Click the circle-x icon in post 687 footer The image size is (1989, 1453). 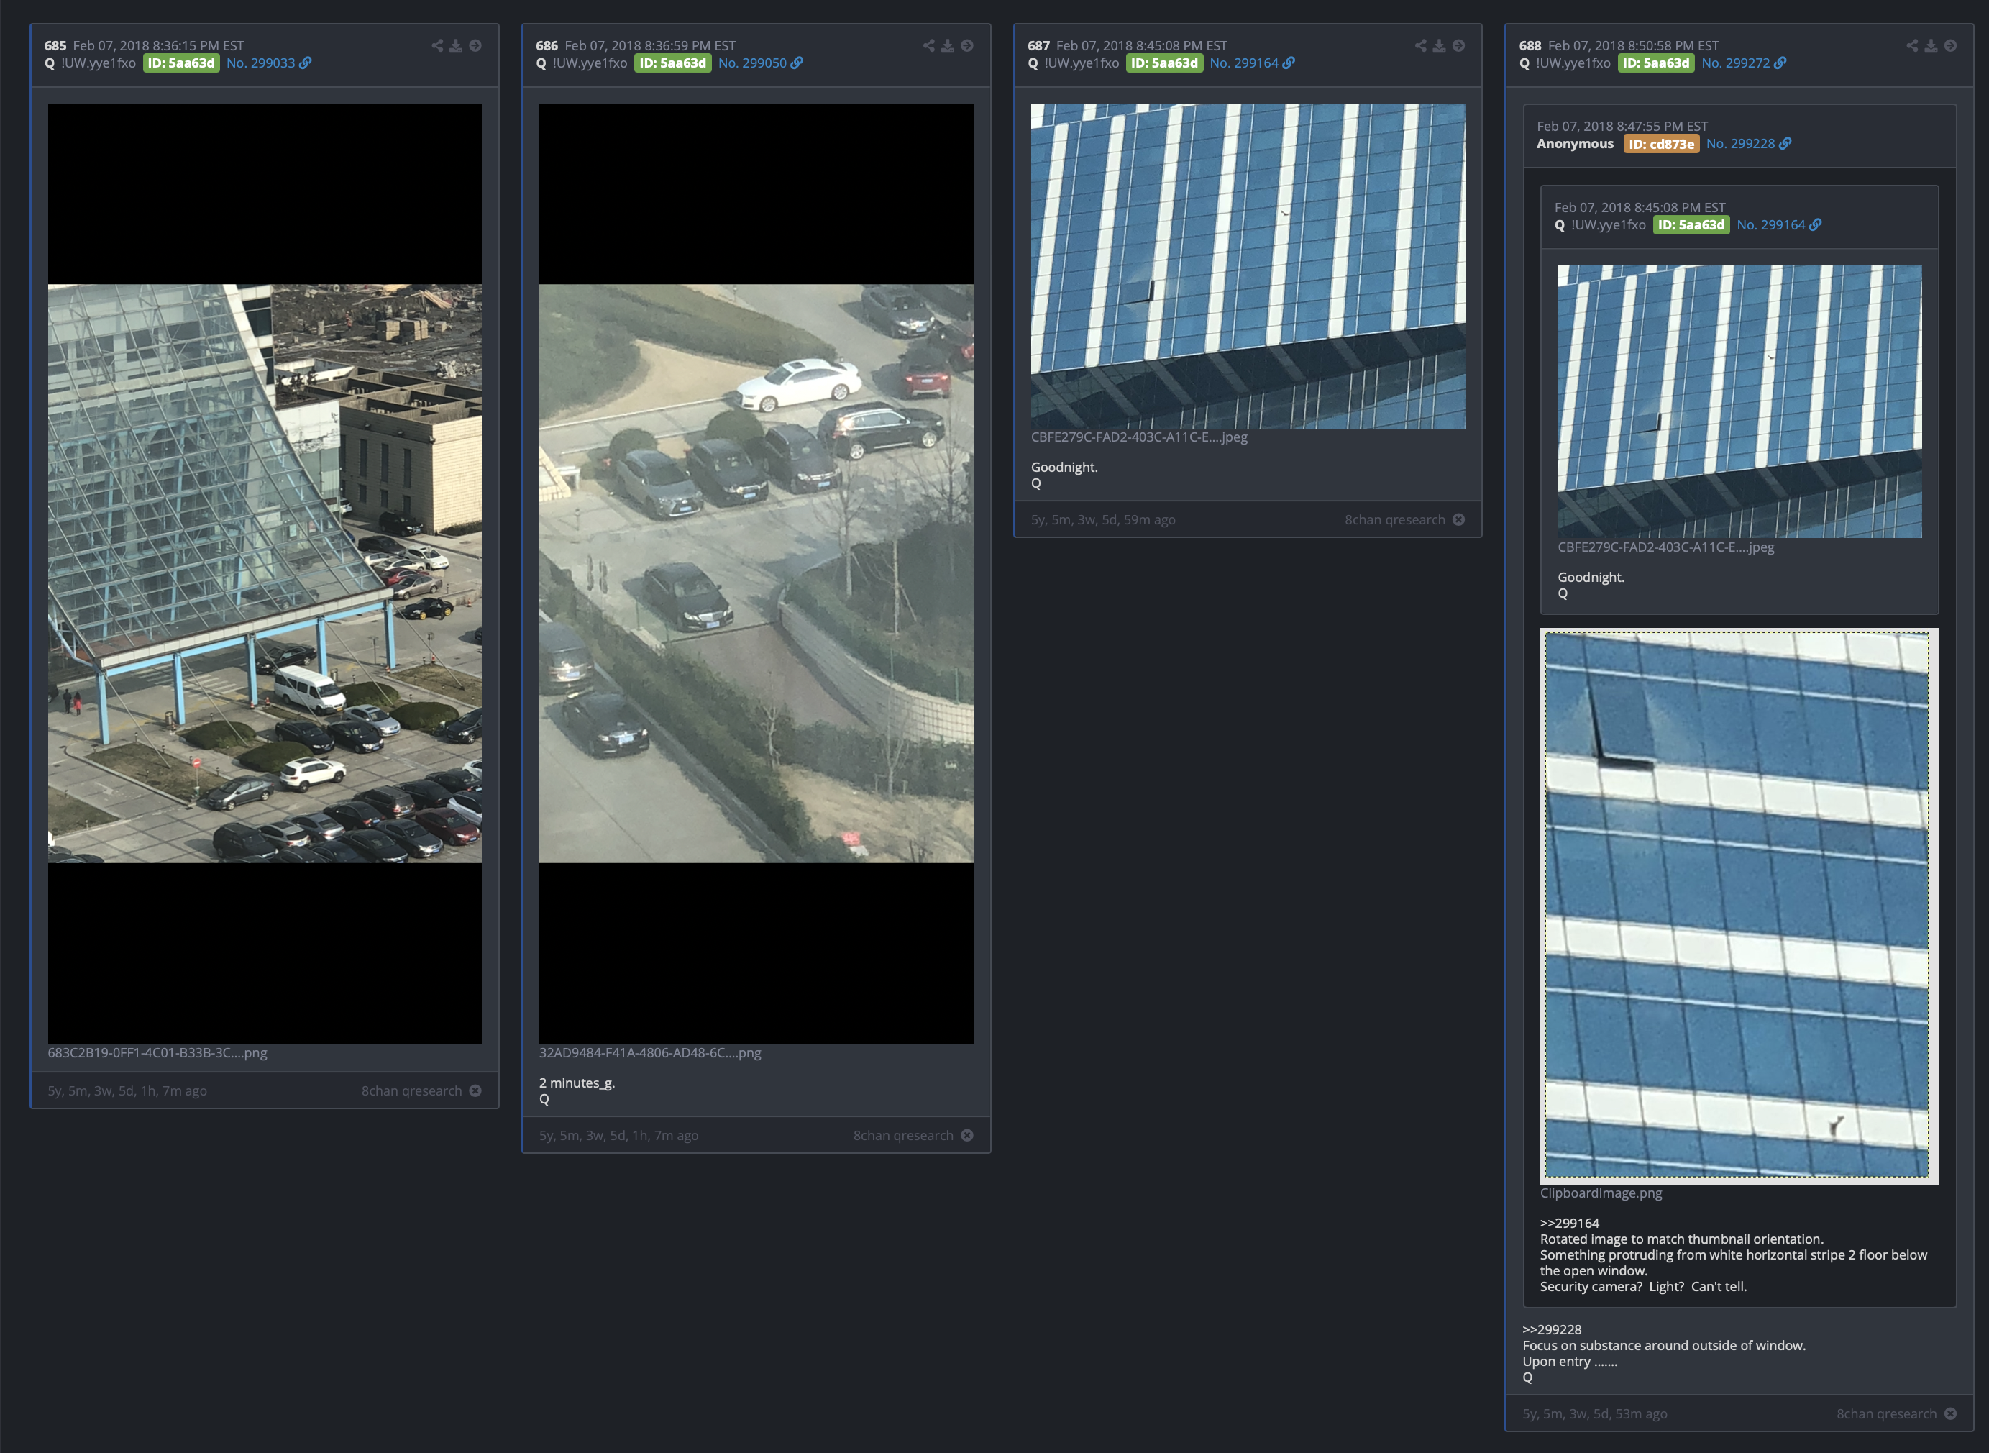pos(1458,520)
